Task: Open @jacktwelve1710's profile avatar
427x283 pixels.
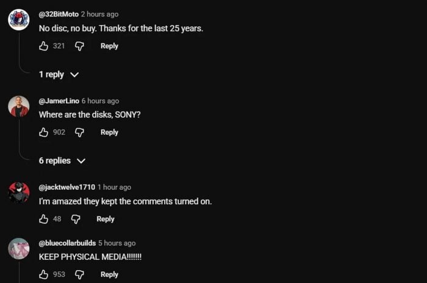Action: (x=18, y=193)
